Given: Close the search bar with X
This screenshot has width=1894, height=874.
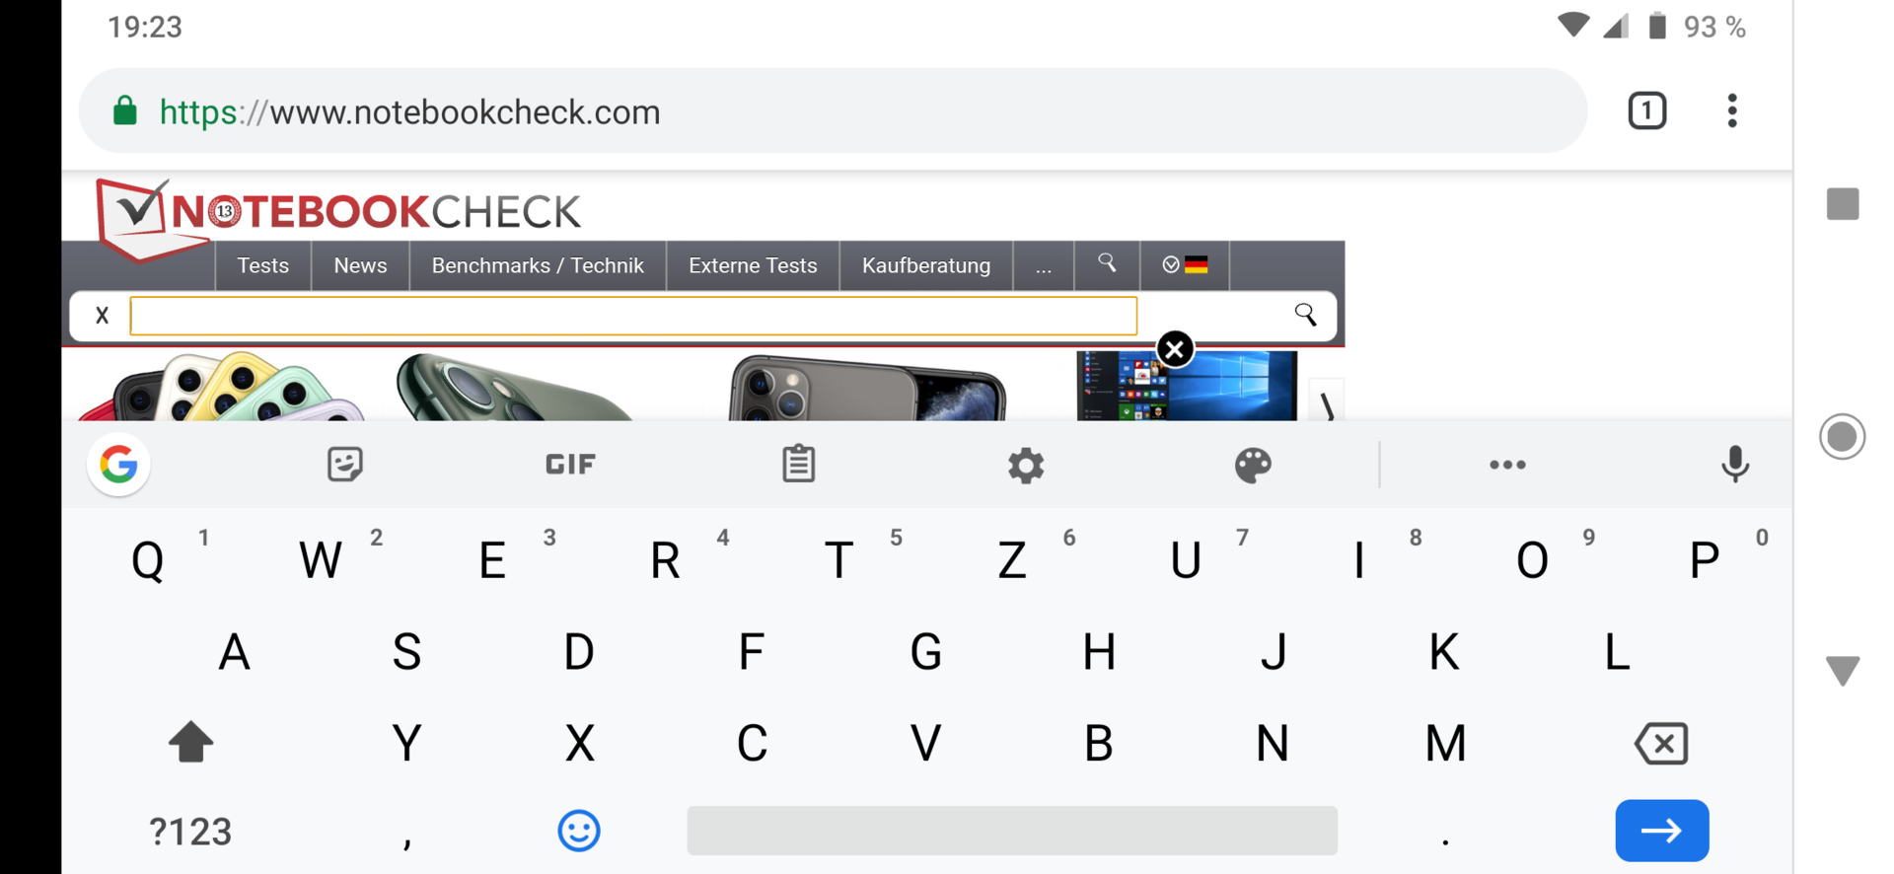Looking at the screenshot, I should tap(102, 316).
